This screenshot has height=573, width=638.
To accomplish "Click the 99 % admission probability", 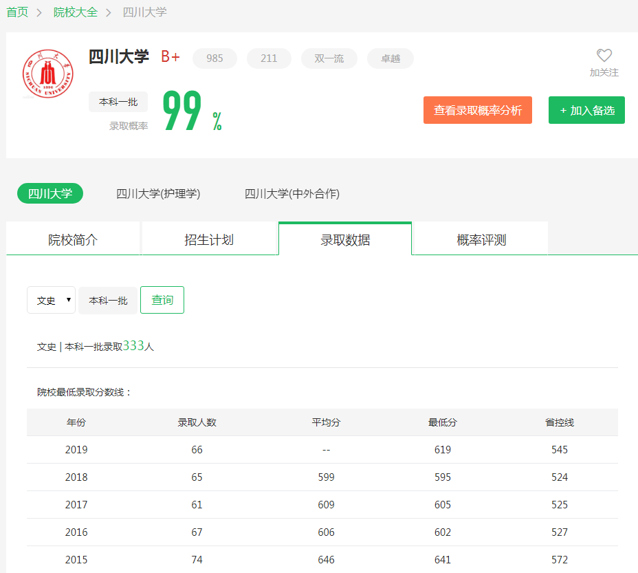I will point(192,110).
